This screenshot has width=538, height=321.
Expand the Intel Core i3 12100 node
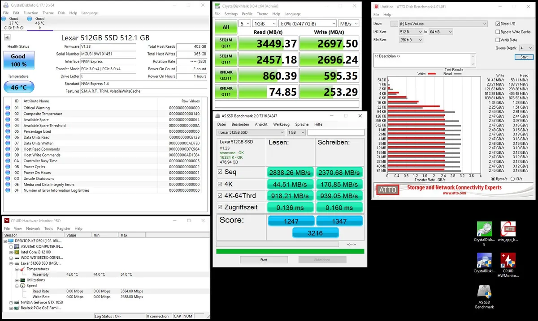pos(11,252)
